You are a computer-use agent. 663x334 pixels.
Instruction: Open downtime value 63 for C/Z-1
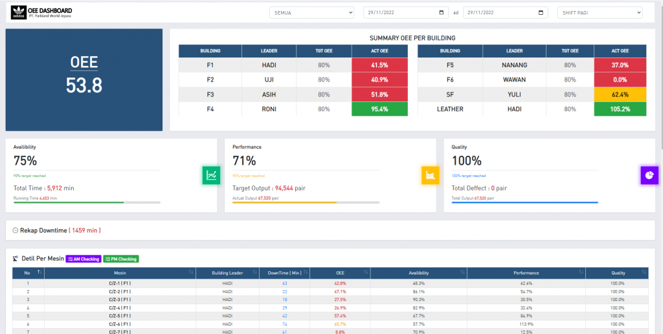(285, 284)
